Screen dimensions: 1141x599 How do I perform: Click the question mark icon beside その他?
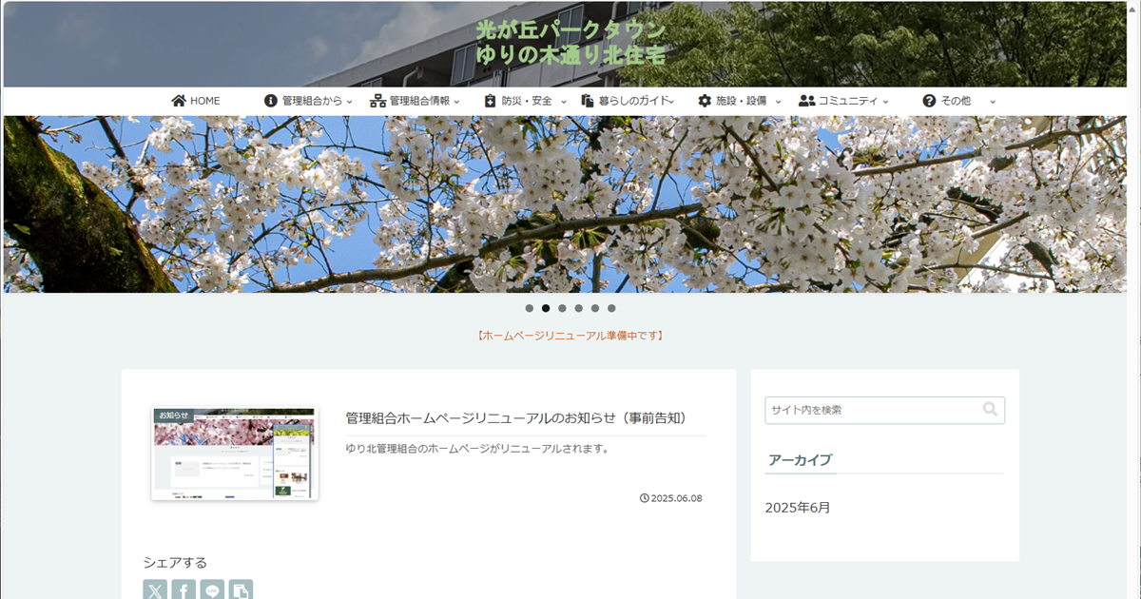coord(929,101)
